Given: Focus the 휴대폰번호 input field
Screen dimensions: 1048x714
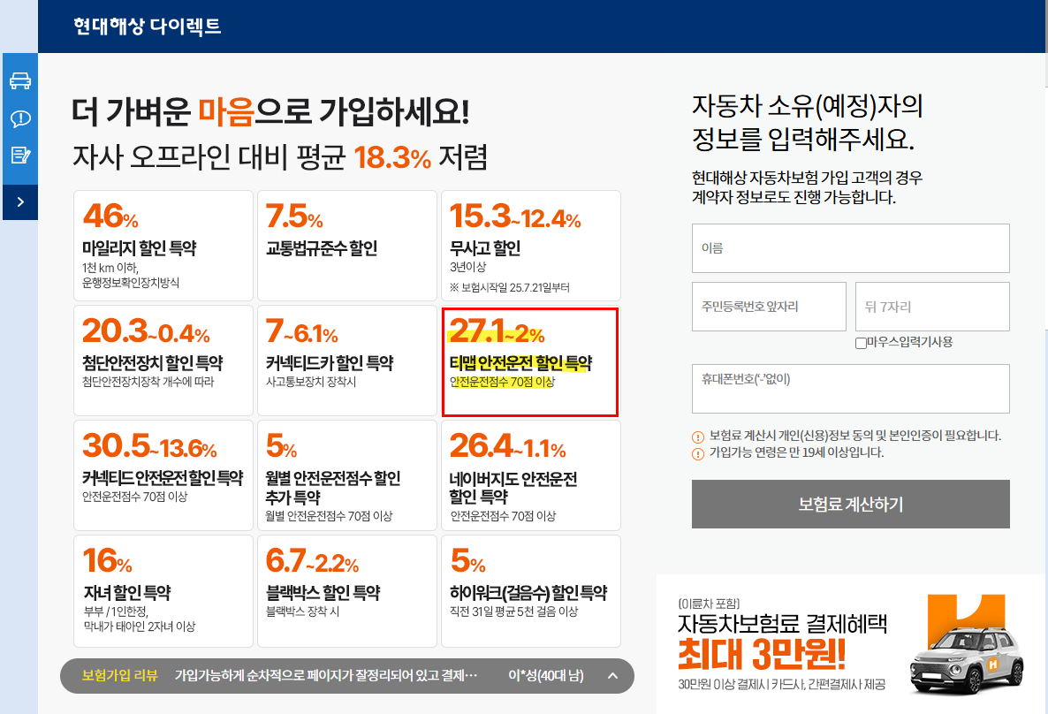Looking at the screenshot, I should coord(850,389).
